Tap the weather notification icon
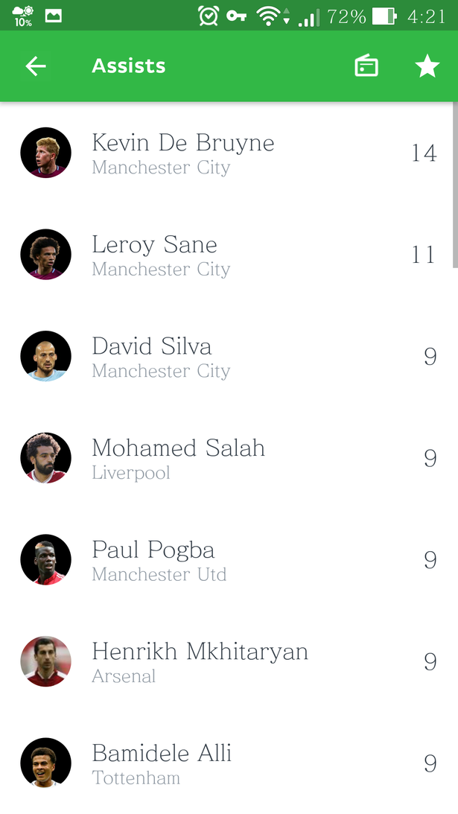458x814 pixels. (22, 16)
